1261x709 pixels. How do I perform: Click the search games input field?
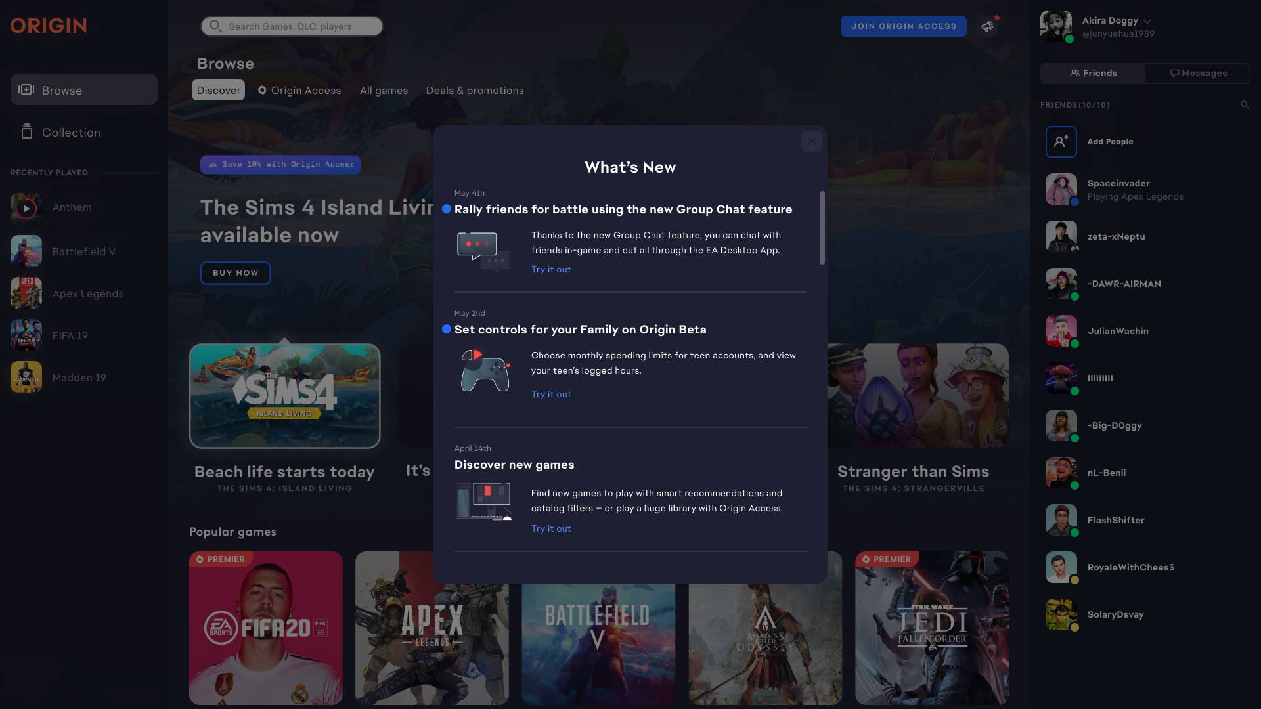click(x=292, y=26)
